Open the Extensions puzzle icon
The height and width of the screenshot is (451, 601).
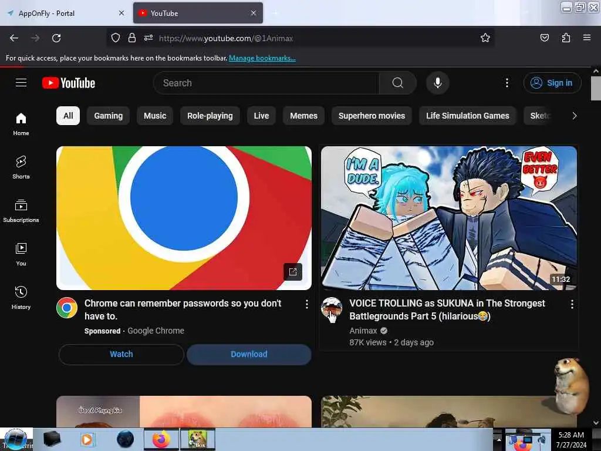tap(566, 38)
